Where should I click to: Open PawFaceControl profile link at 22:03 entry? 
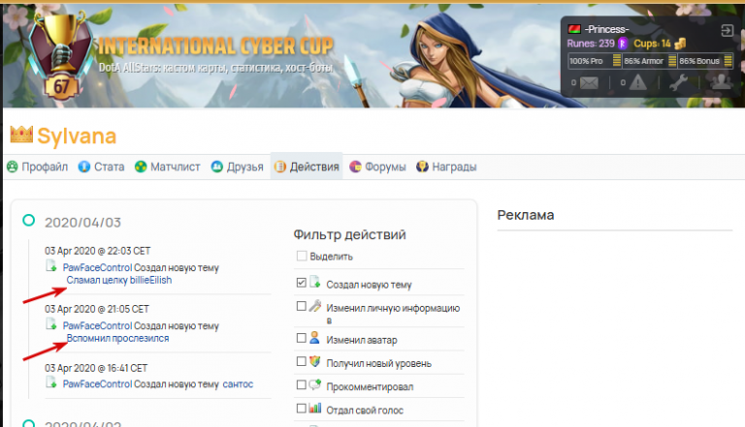(97, 267)
